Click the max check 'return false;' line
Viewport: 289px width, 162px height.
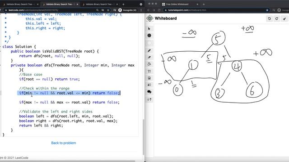point(69,102)
